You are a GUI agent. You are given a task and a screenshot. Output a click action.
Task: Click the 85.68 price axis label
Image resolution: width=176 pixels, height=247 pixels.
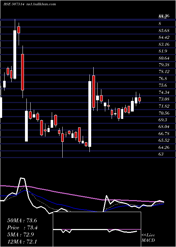(x=164, y=31)
